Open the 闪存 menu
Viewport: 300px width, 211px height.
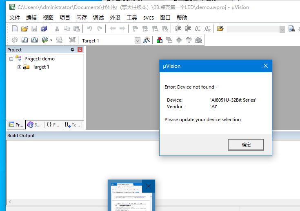82,18
